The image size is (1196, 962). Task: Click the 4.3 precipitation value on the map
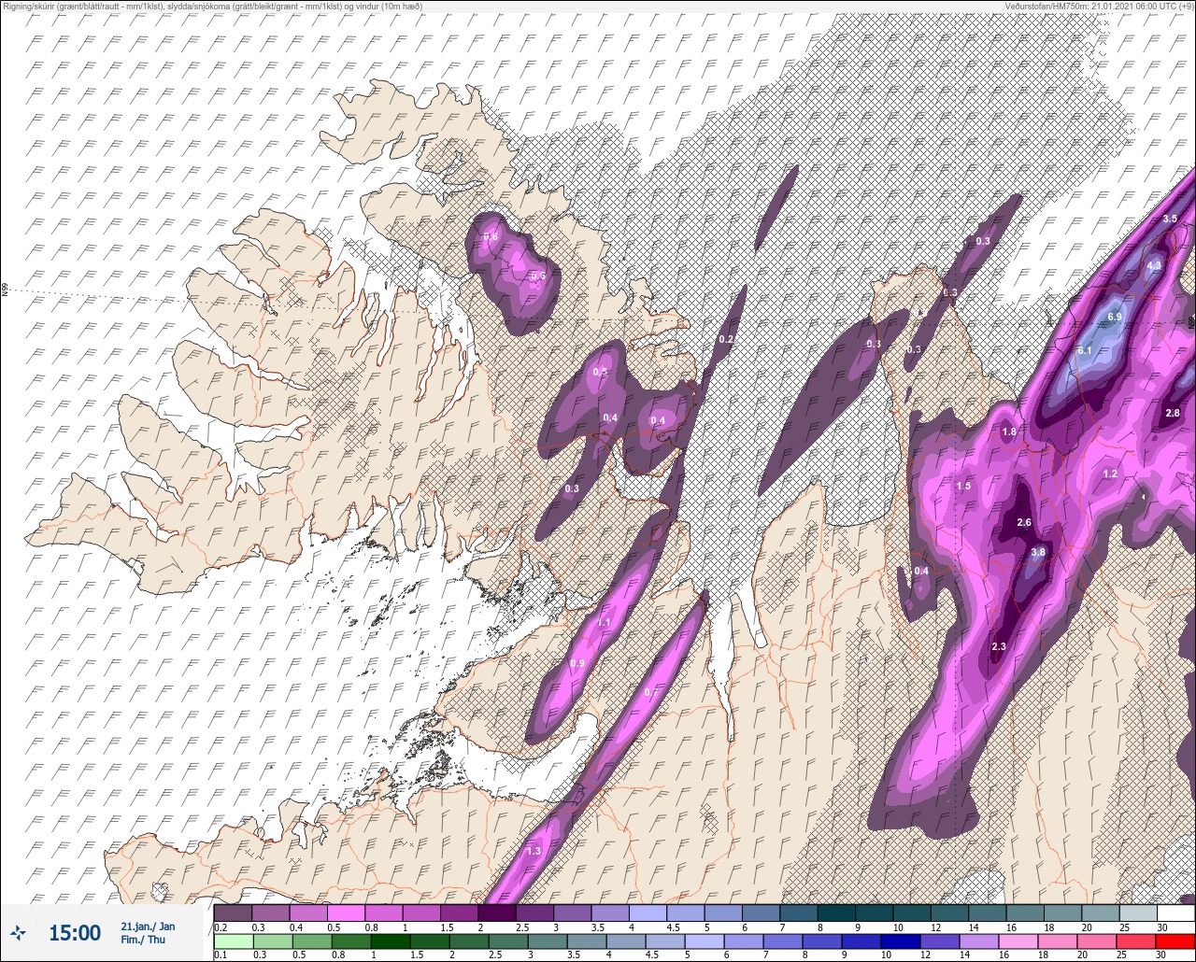[x=1153, y=265]
